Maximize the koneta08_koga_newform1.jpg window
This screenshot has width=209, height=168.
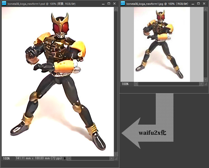coord(198,4)
